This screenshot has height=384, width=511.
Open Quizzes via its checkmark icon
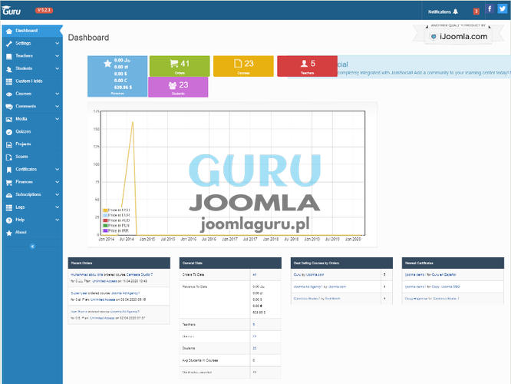point(9,132)
